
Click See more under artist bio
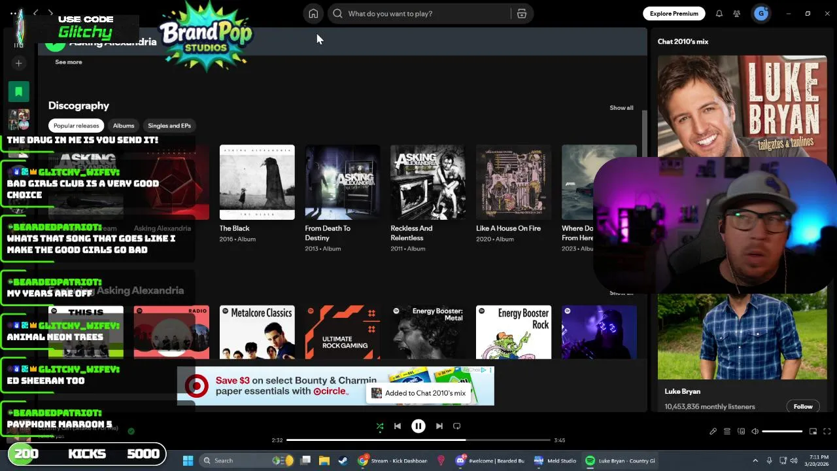(69, 62)
